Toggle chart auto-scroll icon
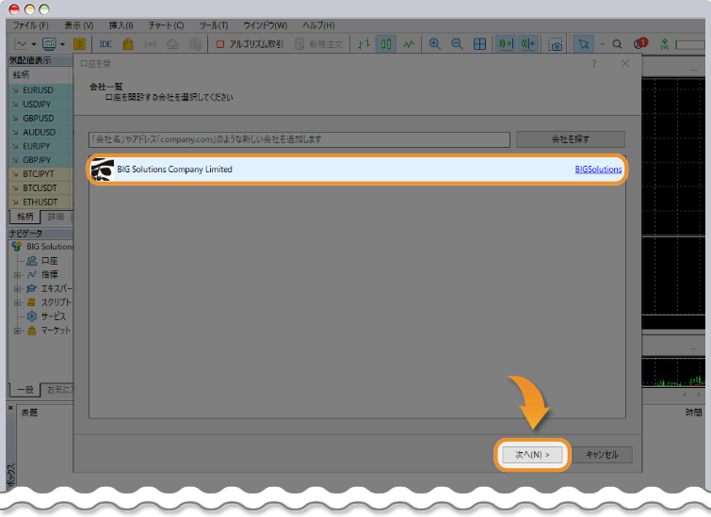Viewport: 711px width, 517px height. click(x=506, y=44)
